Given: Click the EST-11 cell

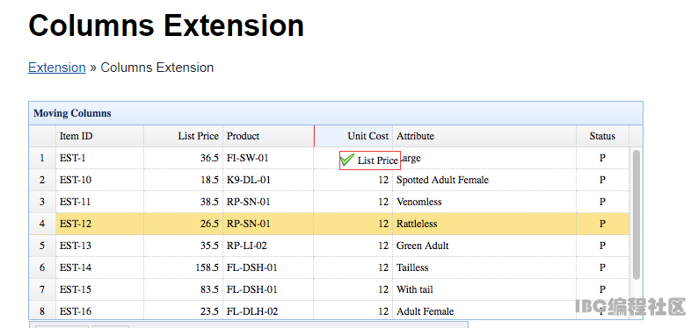Looking at the screenshot, I should click(99, 202).
